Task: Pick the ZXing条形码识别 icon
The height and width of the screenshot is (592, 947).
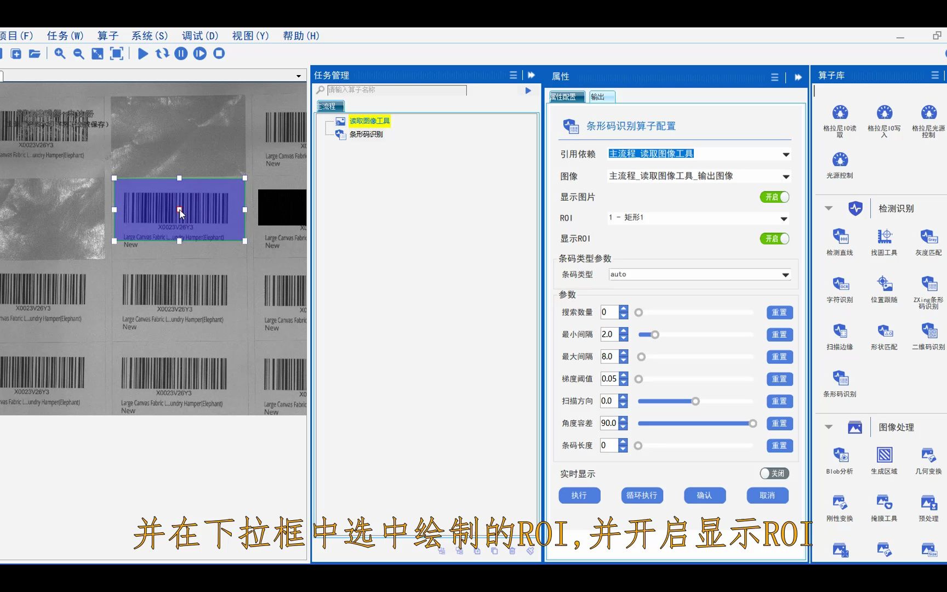Action: tap(928, 284)
